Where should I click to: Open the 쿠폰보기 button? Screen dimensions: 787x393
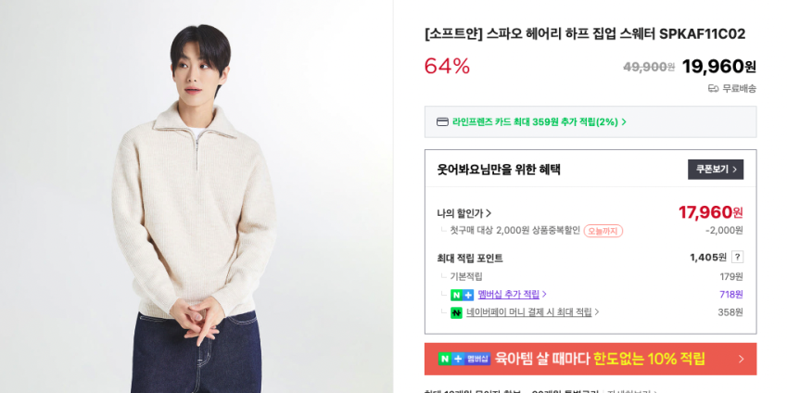pyautogui.click(x=716, y=170)
